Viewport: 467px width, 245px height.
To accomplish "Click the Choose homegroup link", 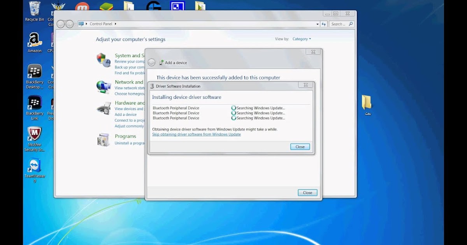I will coord(130,94).
